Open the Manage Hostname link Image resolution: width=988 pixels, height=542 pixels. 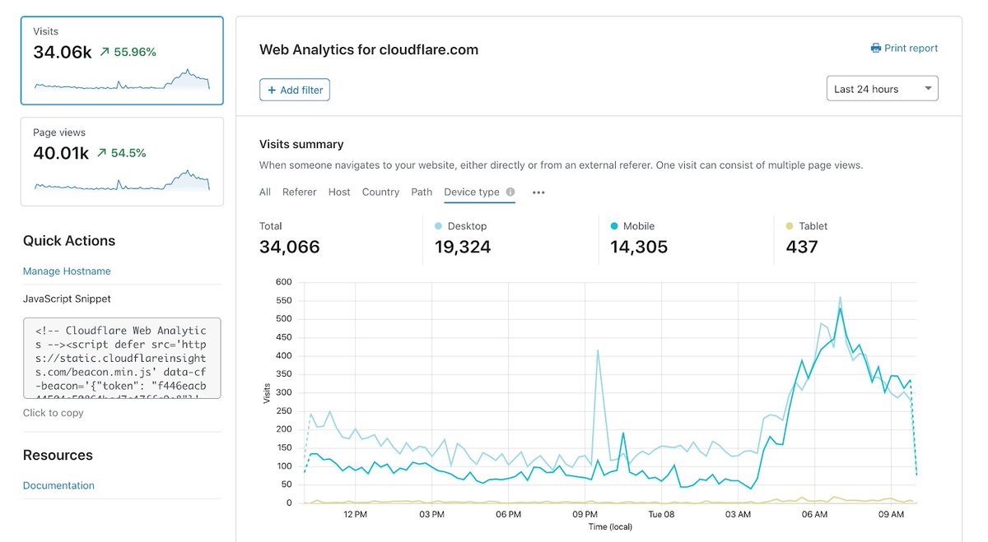point(66,271)
